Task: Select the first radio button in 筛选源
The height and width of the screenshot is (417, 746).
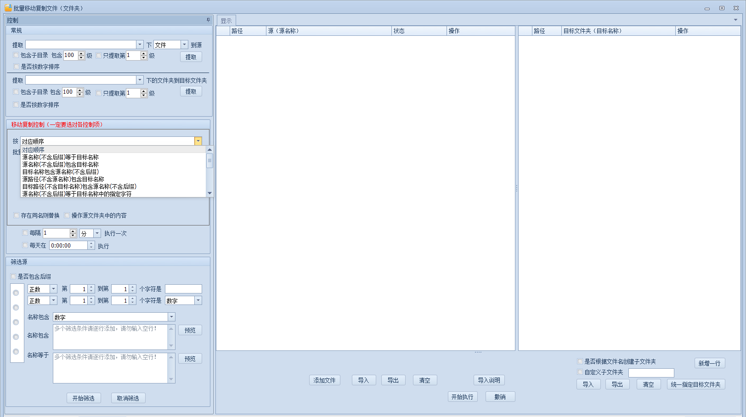Action: coord(16,293)
